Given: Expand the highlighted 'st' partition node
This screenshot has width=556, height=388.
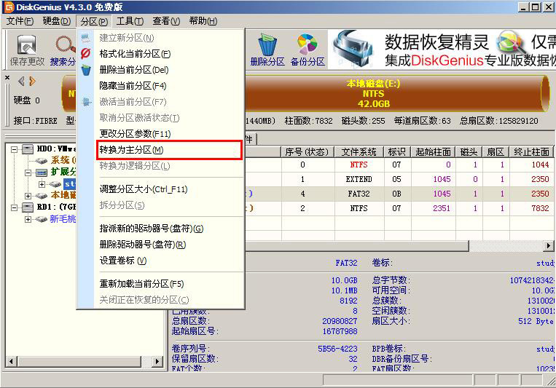Looking at the screenshot, I should coord(42,184).
